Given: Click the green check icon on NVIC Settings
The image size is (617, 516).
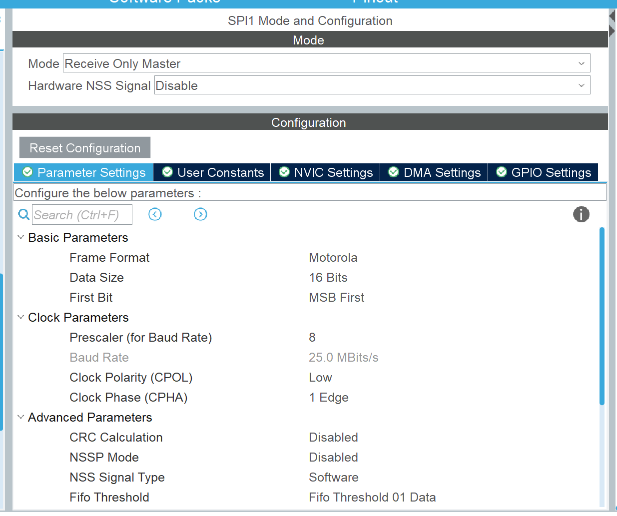Looking at the screenshot, I should coord(284,172).
